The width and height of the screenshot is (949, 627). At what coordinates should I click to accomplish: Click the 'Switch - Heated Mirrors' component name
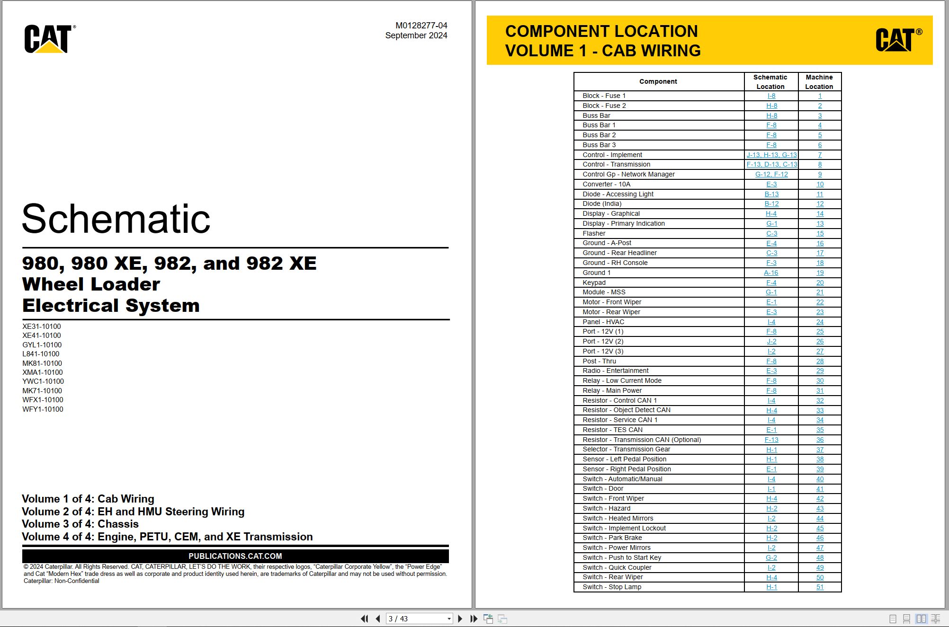pyautogui.click(x=618, y=518)
